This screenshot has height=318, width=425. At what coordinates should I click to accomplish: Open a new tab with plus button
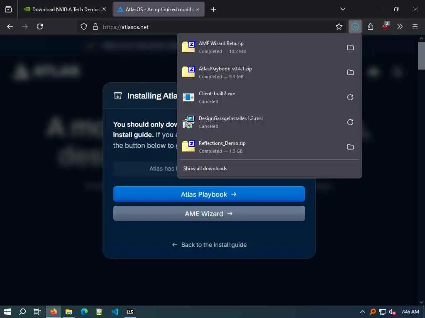coord(213,10)
